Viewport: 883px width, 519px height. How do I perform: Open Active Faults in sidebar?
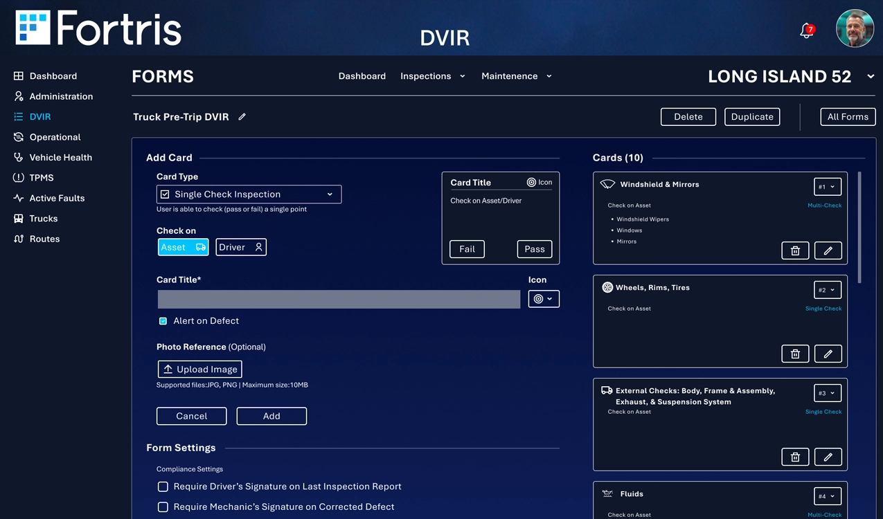(56, 198)
